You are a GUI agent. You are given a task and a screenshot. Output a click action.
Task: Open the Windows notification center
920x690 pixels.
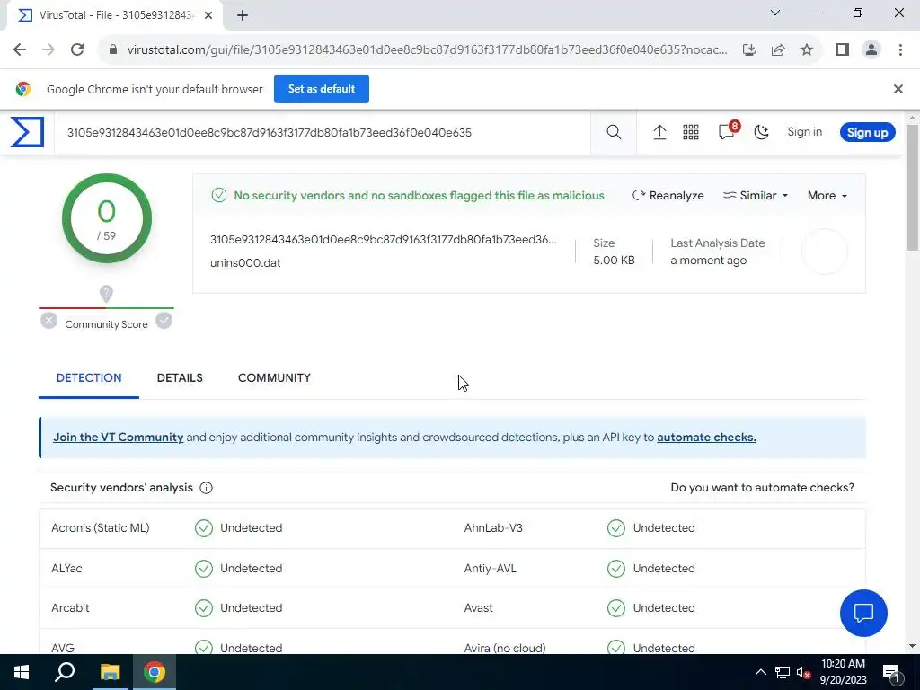point(891,672)
